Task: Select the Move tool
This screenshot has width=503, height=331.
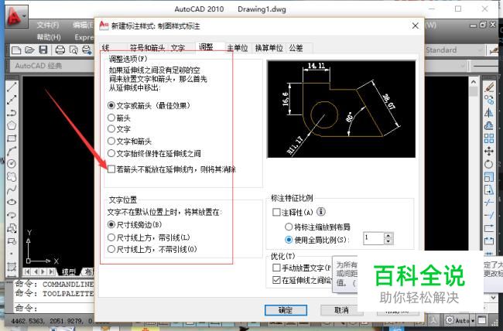Action: [489, 151]
